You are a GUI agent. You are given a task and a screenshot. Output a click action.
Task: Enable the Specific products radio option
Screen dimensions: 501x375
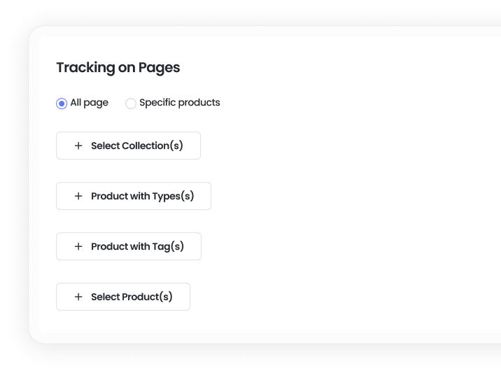[x=131, y=104]
